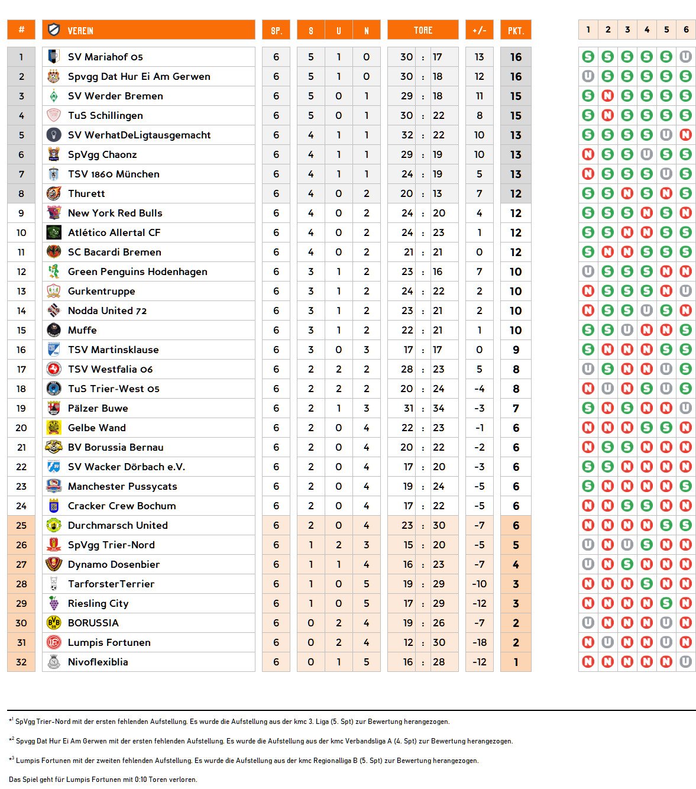696x789 pixels.
Task: Sort table by PKT. column header
Action: [x=516, y=30]
